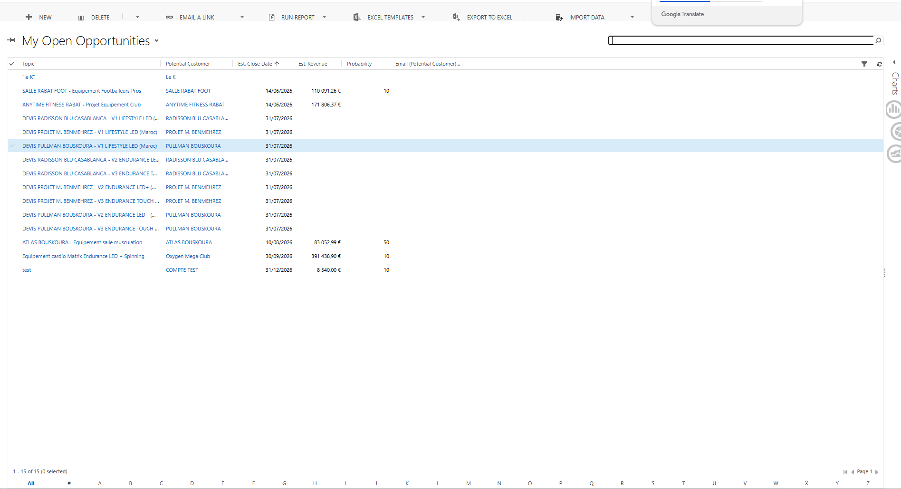Click the 391 438,90 € revenue cell

pyautogui.click(x=326, y=256)
